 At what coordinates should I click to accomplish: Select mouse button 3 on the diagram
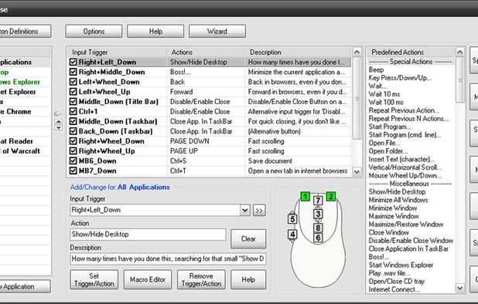pos(318,214)
